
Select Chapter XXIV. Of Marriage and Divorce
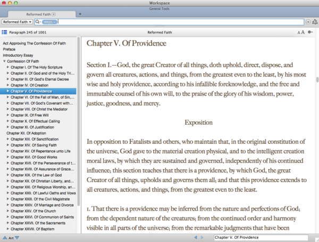(42, 205)
